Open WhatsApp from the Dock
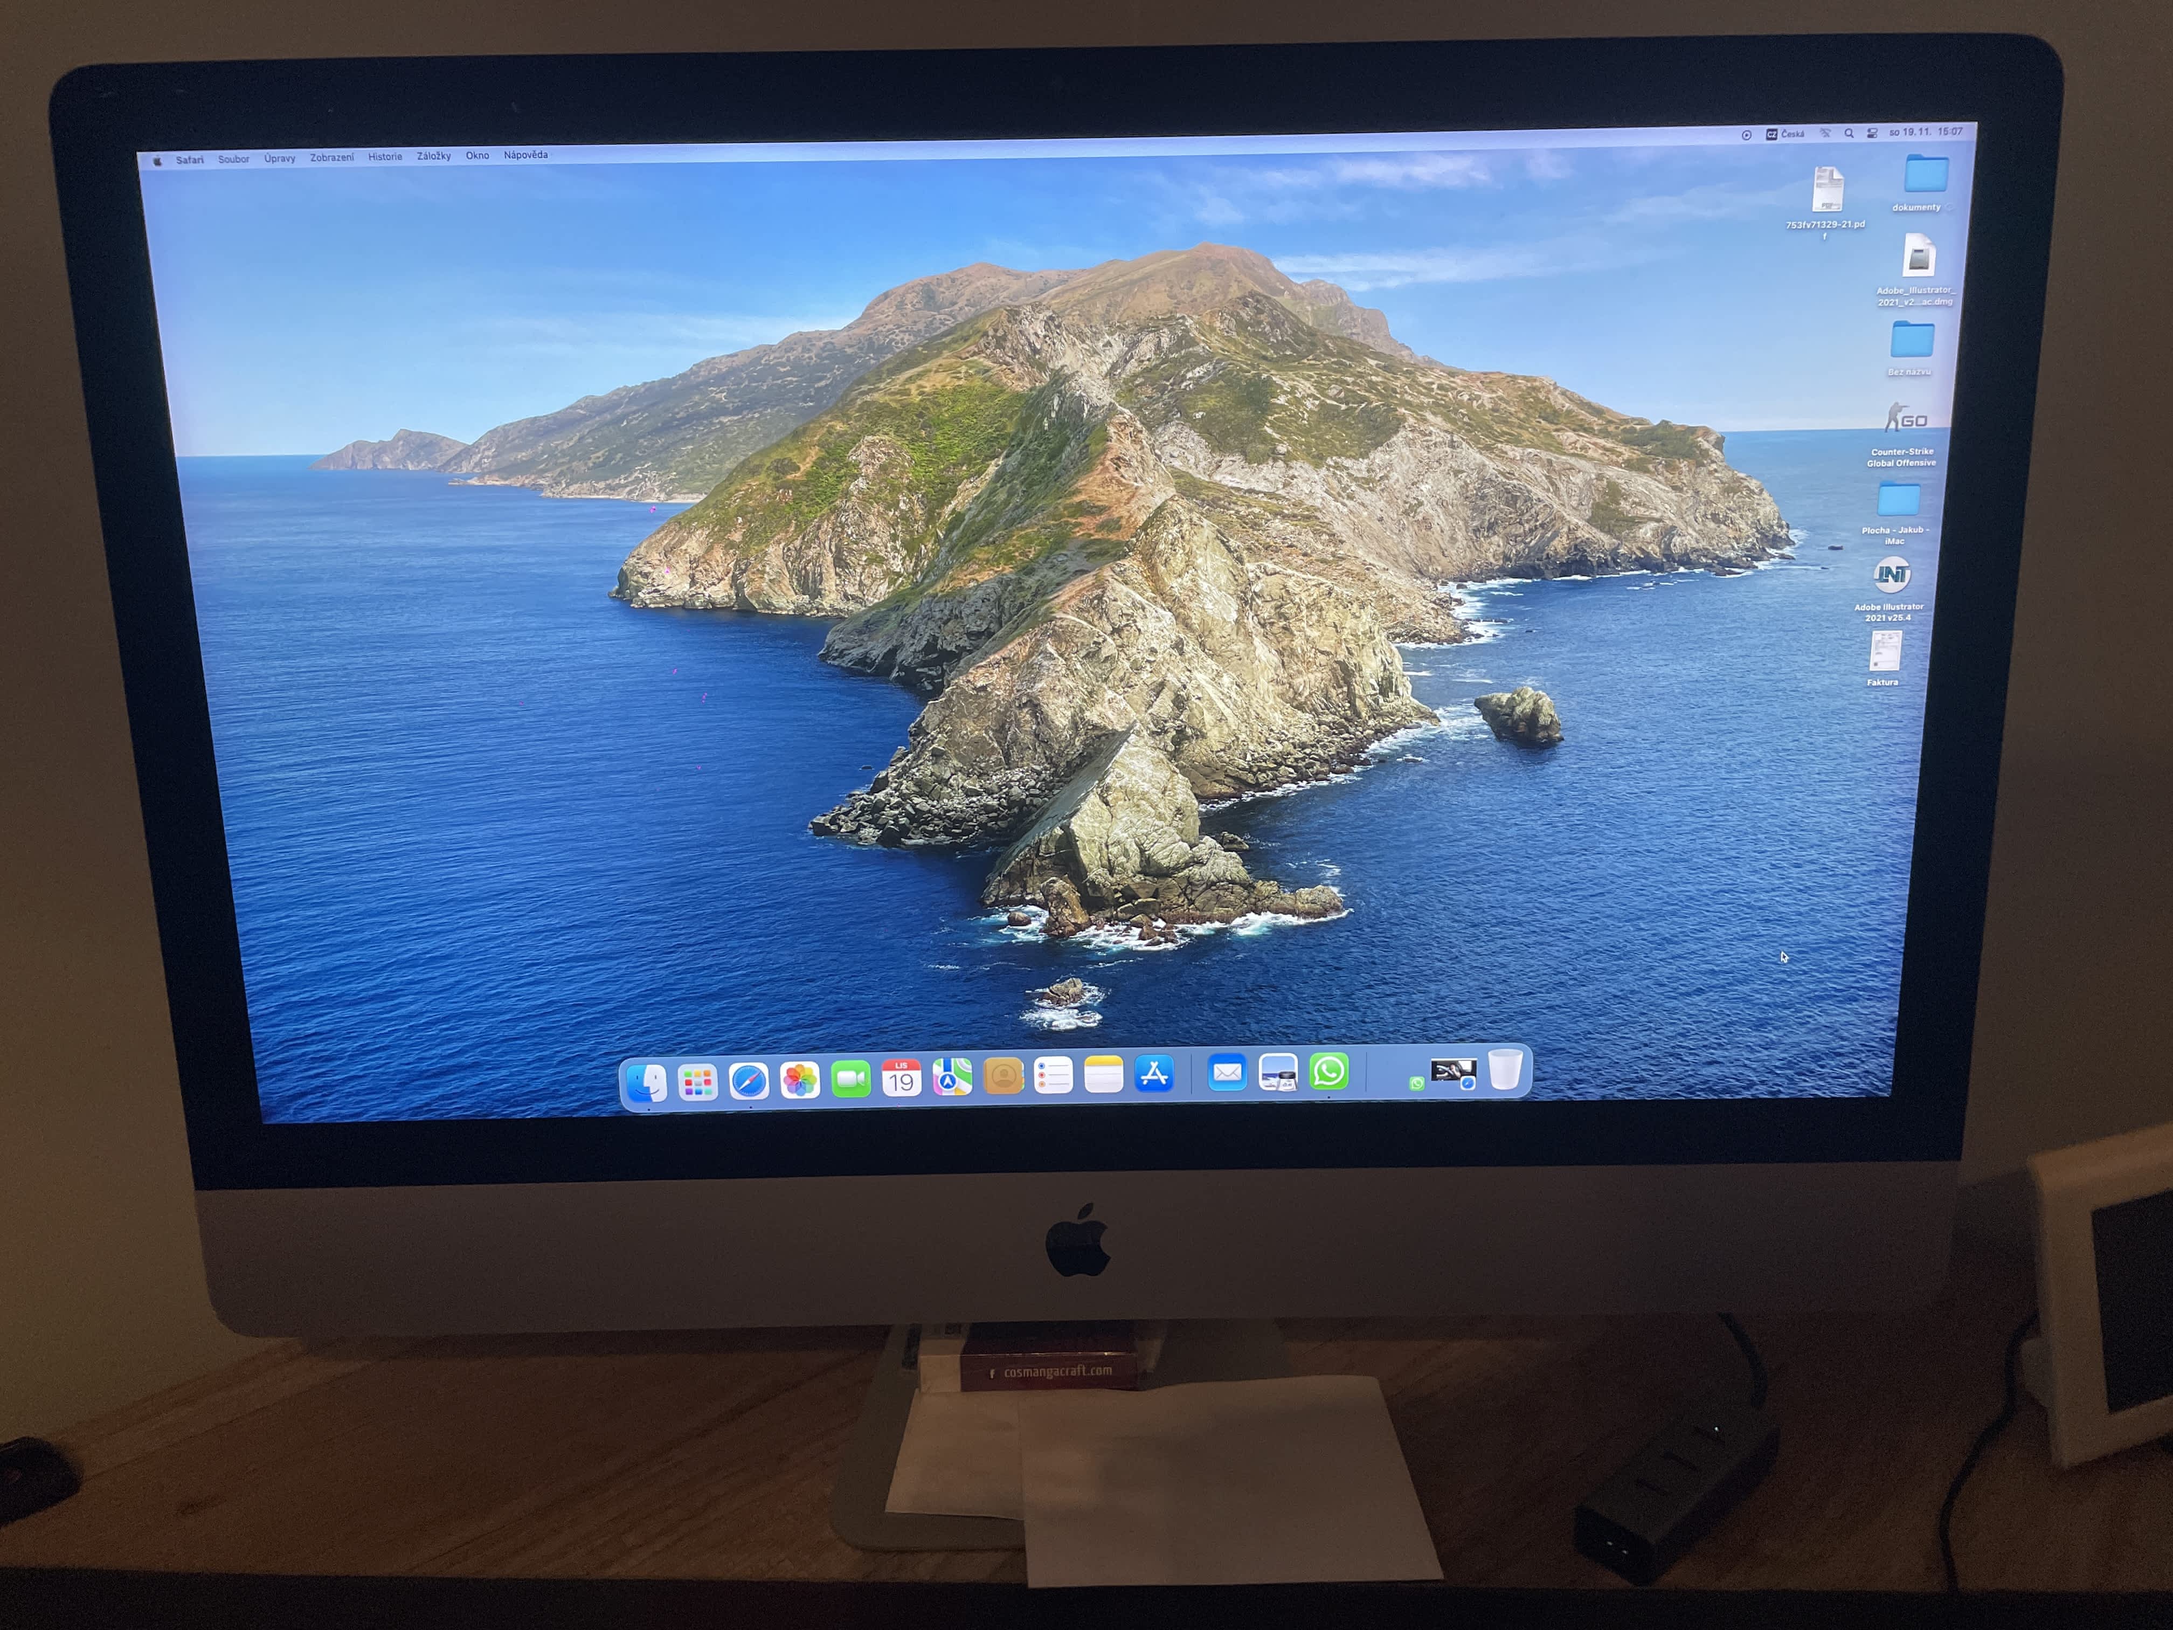2173x1630 pixels. point(1328,1071)
